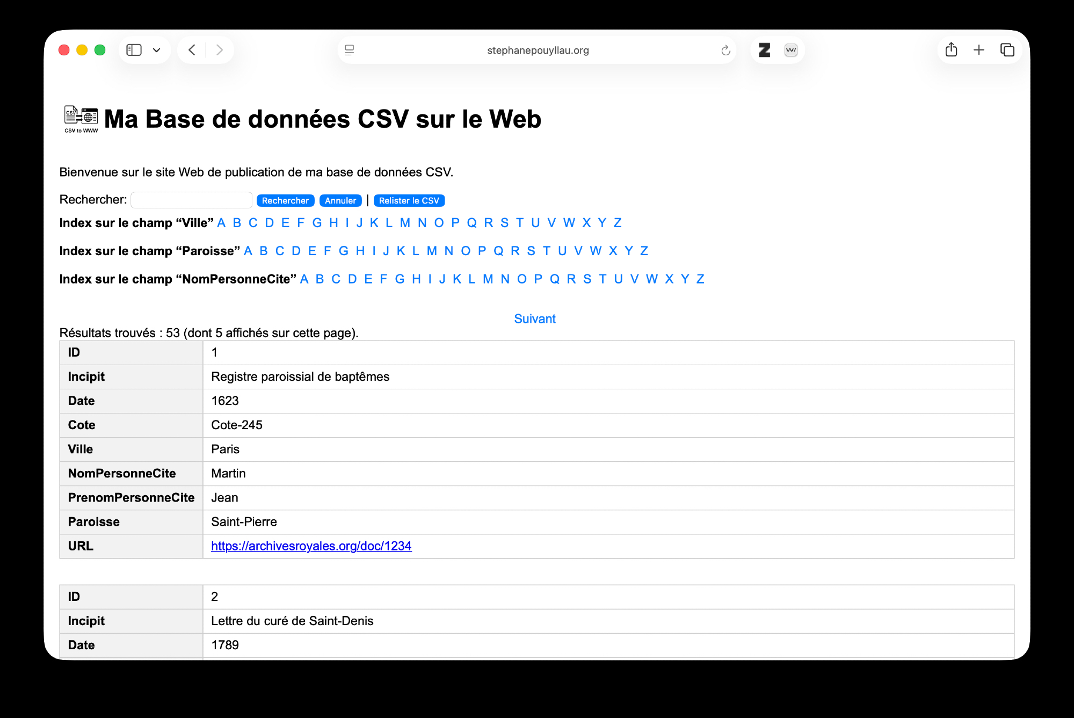Select letter S in the Paroisse index
1074x718 pixels.
[x=531, y=251]
